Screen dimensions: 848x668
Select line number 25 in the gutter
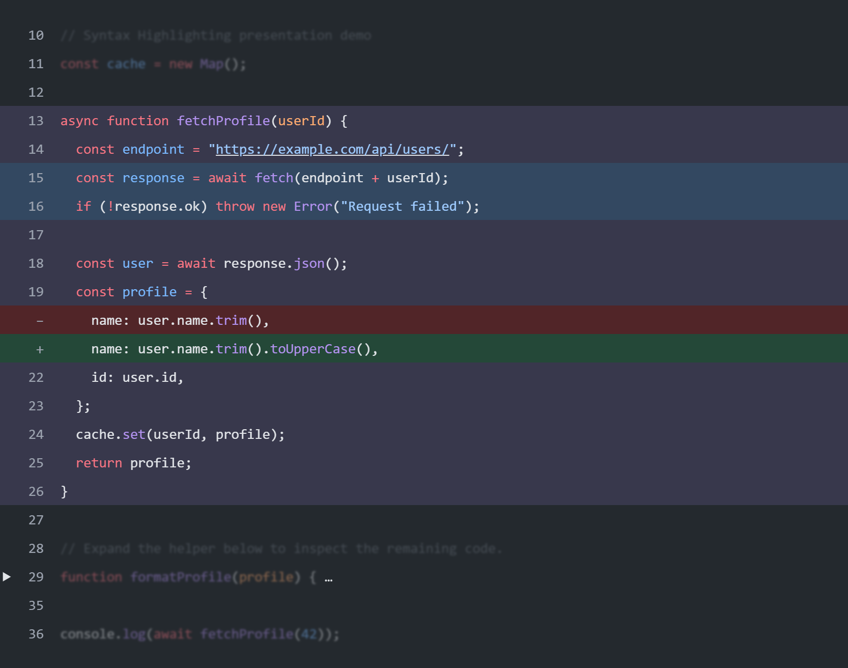tap(36, 463)
